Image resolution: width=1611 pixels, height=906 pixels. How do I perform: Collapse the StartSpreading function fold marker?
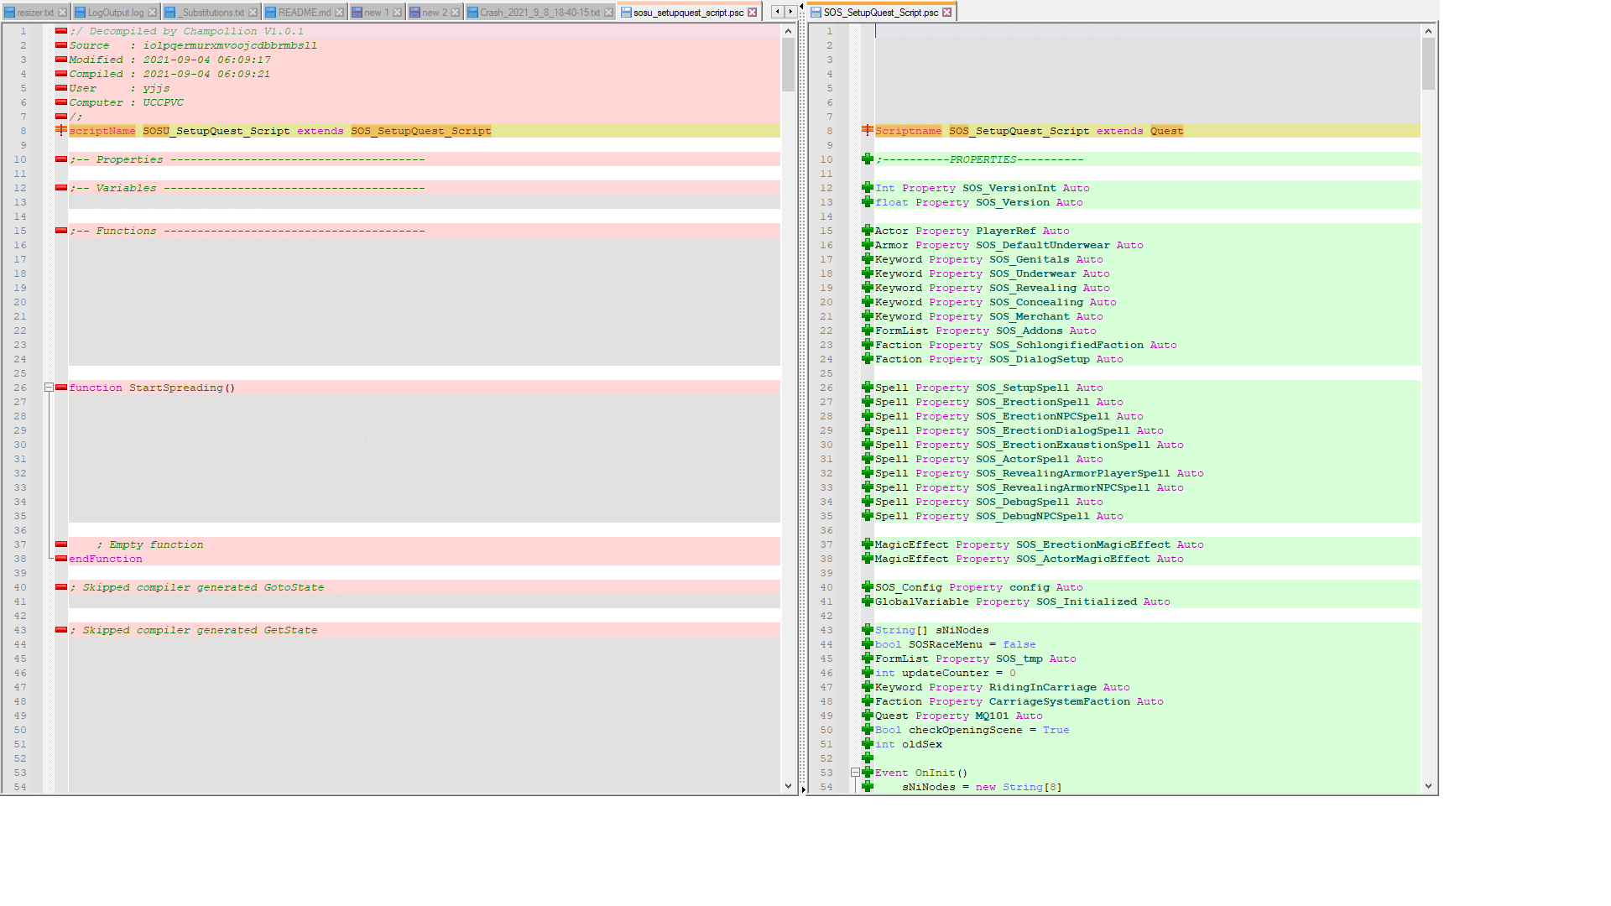pos(49,388)
